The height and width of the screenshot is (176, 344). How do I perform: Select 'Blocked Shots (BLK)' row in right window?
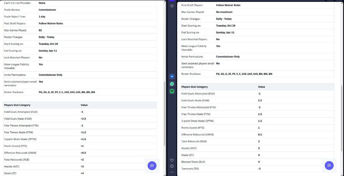click(257, 162)
